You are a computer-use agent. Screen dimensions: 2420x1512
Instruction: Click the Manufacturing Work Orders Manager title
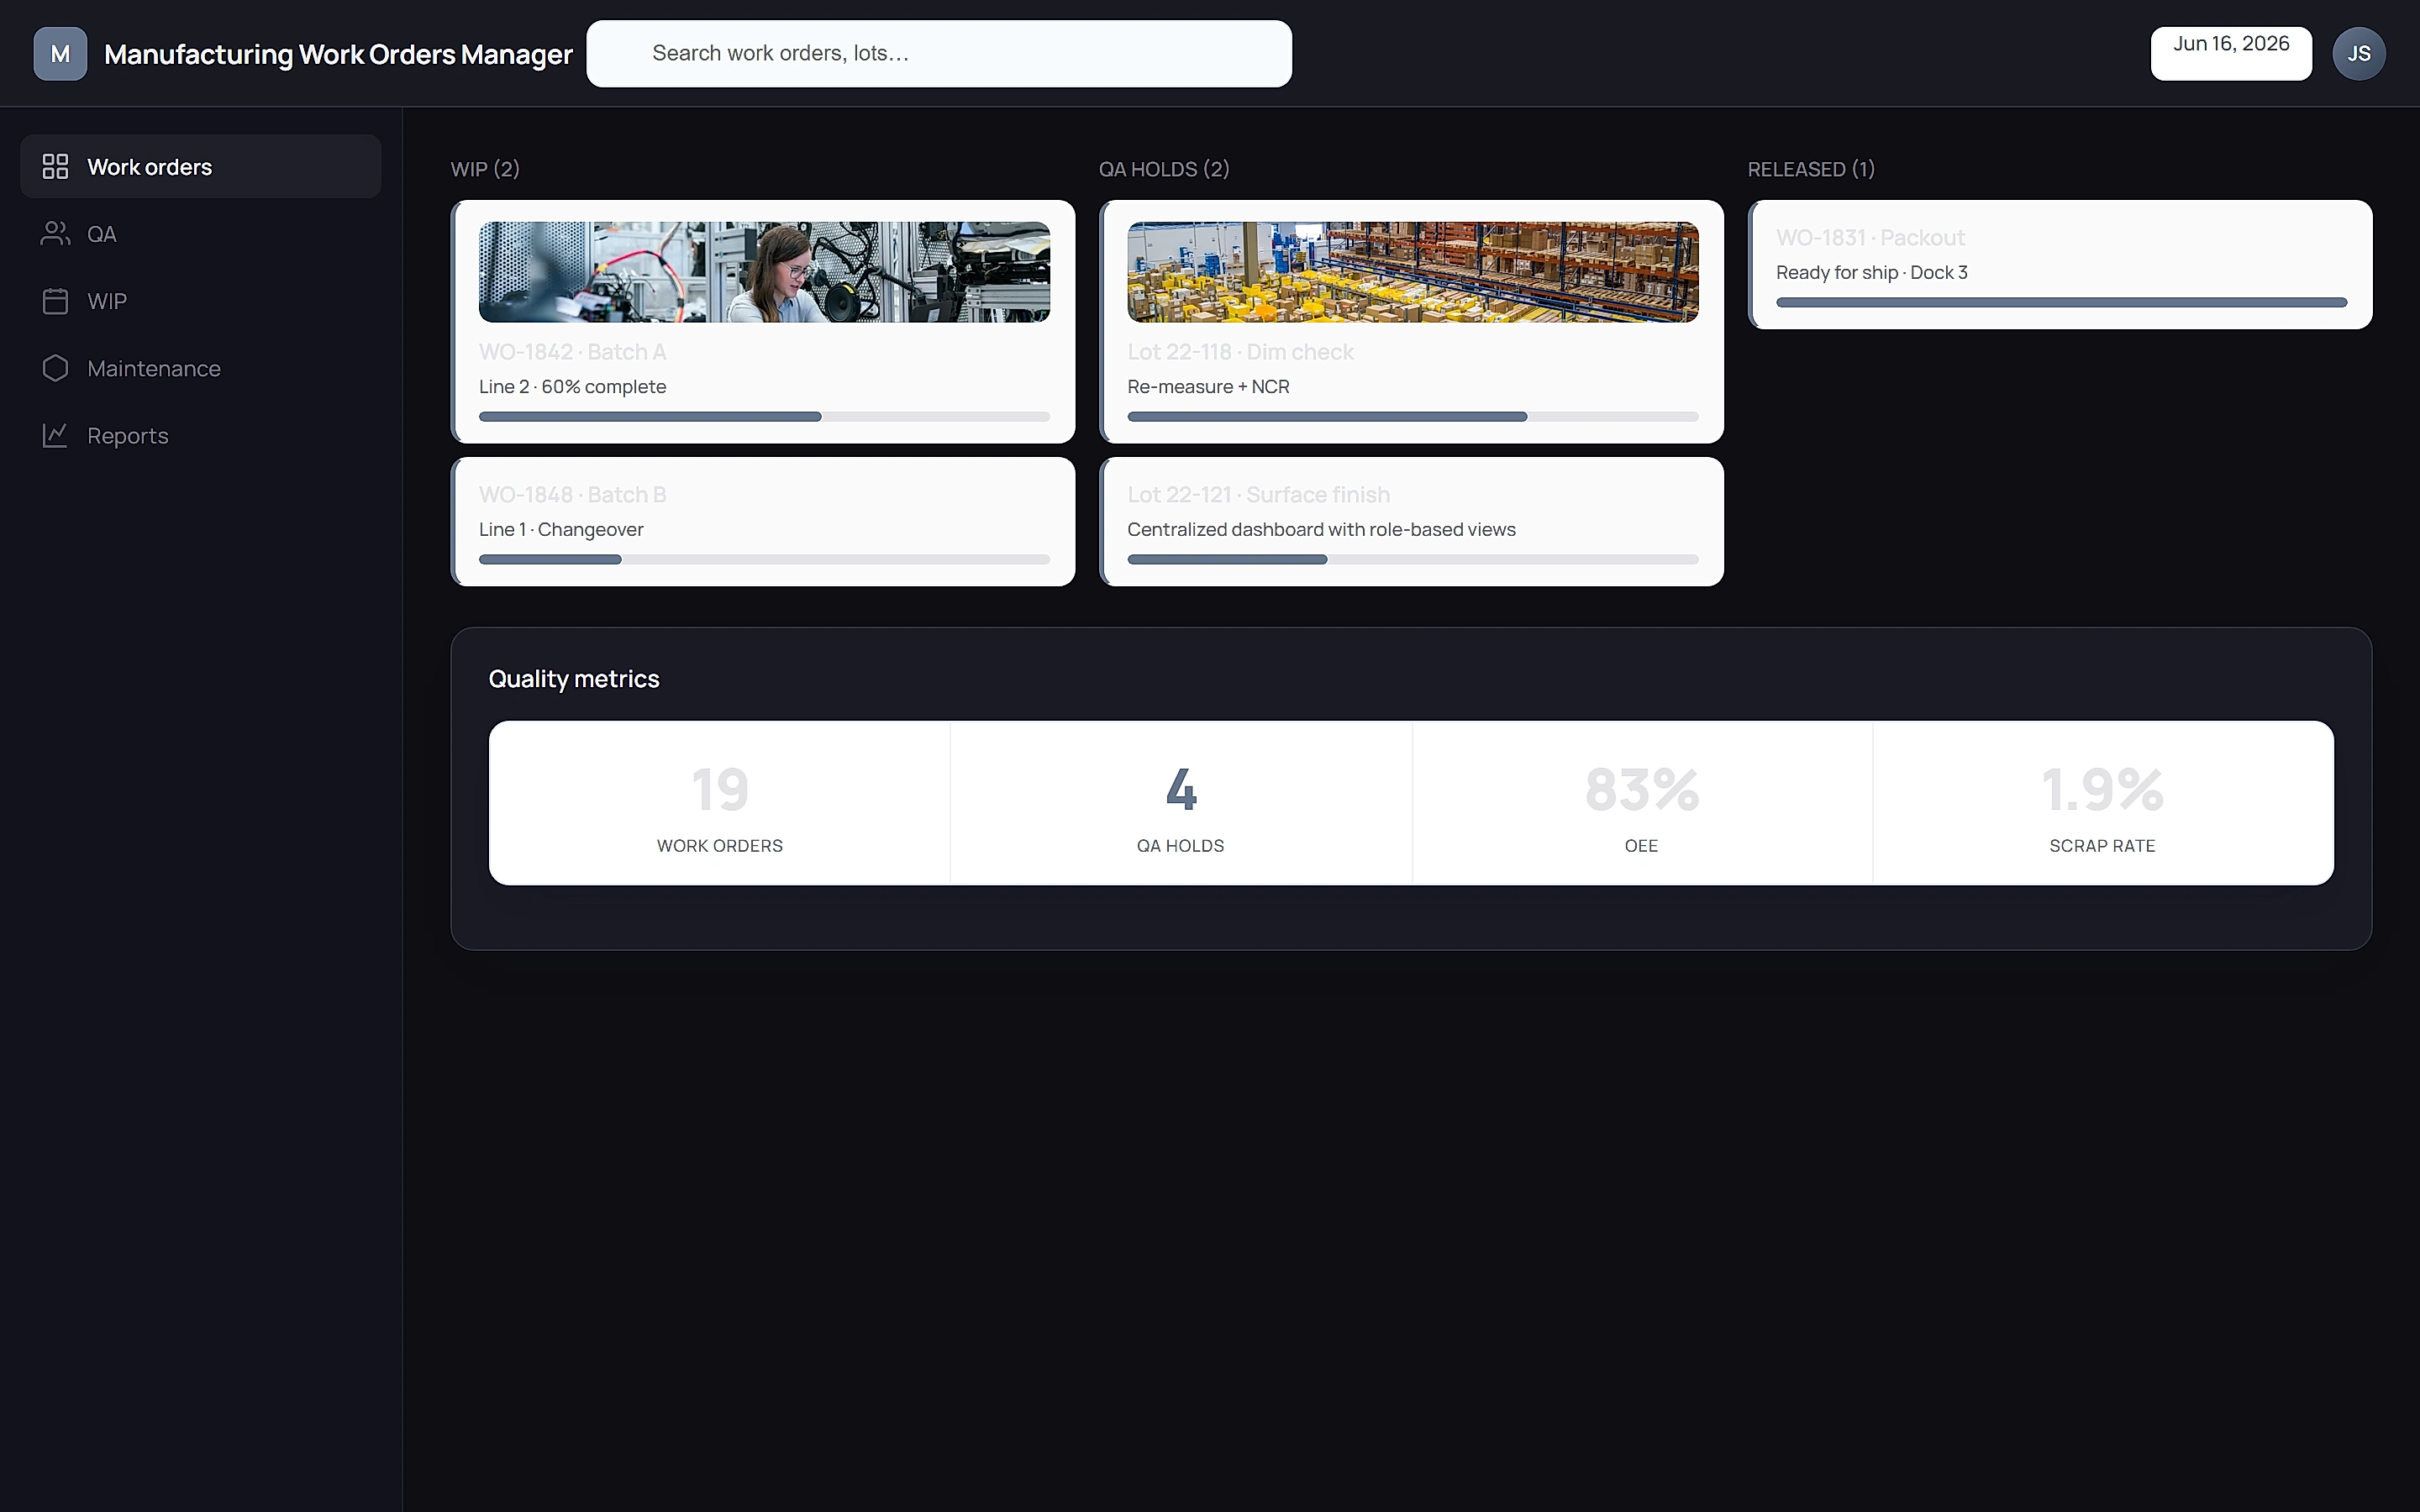(338, 54)
